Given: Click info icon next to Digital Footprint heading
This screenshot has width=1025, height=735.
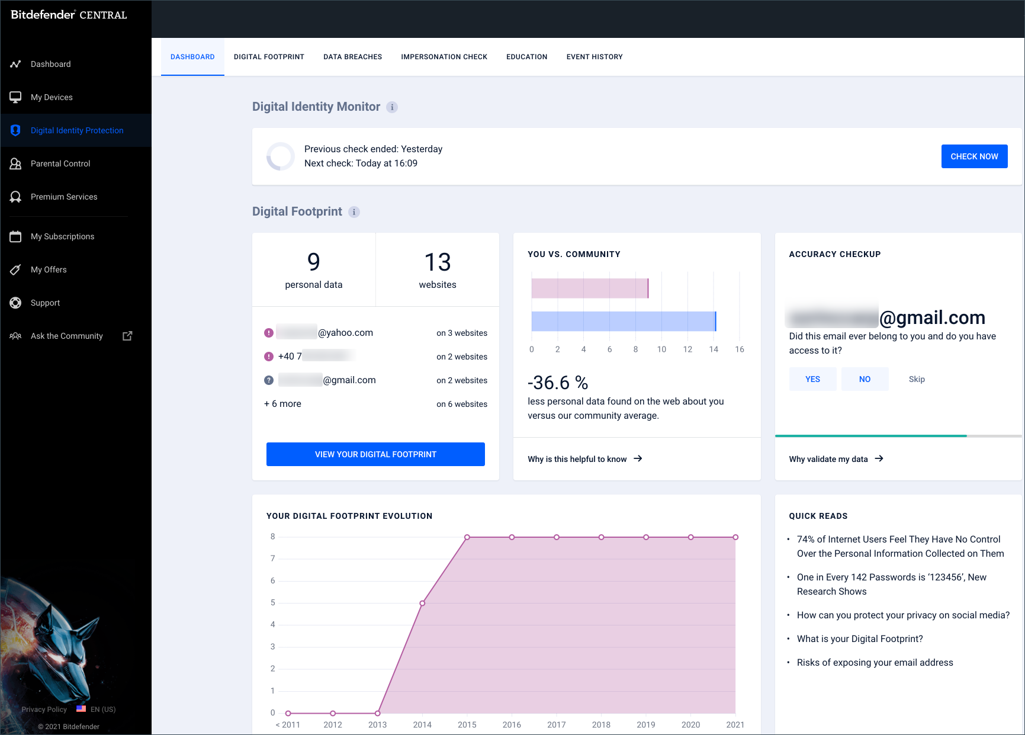Looking at the screenshot, I should click(x=354, y=212).
